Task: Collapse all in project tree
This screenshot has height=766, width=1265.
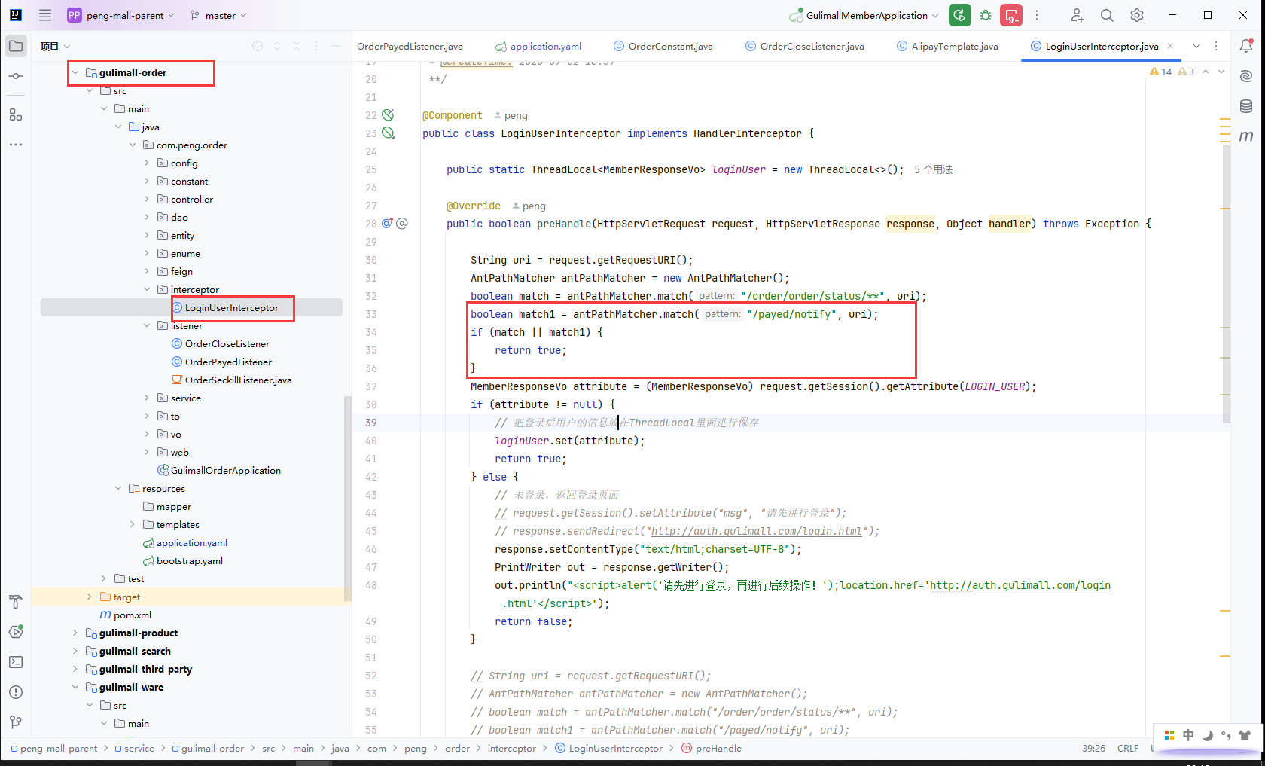Action: click(297, 46)
